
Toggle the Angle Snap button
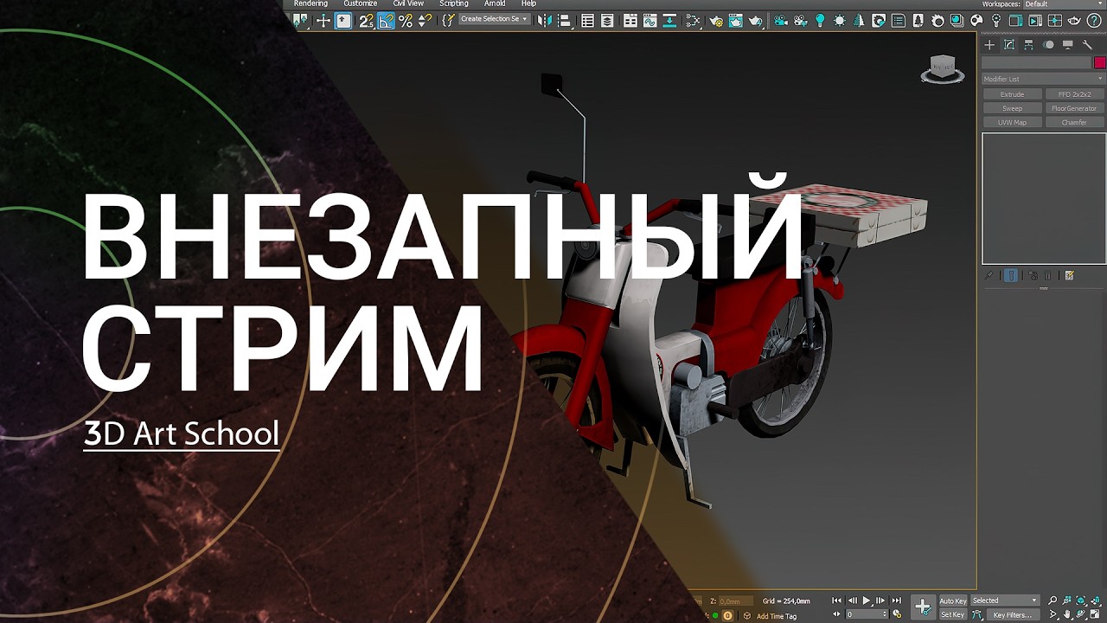[x=386, y=21]
